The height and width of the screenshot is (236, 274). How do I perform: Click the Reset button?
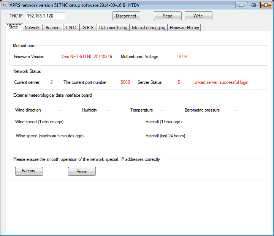click(82, 171)
